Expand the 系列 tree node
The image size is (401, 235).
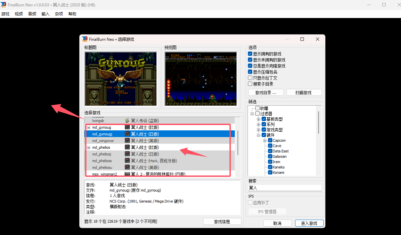coord(258,124)
